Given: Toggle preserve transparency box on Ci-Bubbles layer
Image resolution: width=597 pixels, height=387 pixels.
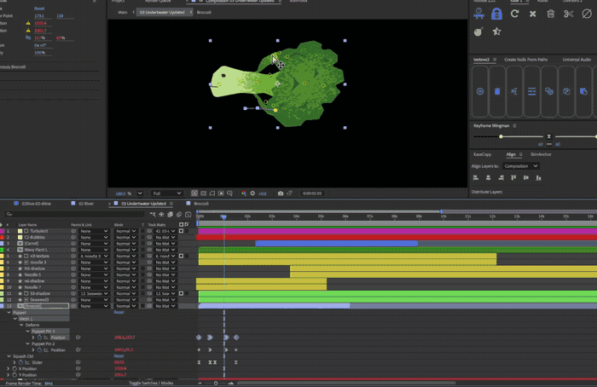Looking at the screenshot, I should (142, 238).
